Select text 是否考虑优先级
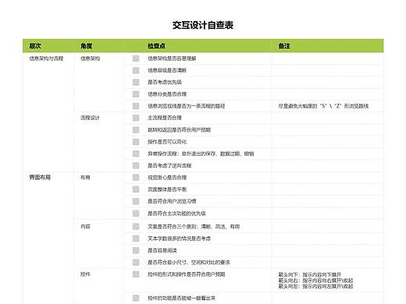406x304 pixels. [165, 83]
